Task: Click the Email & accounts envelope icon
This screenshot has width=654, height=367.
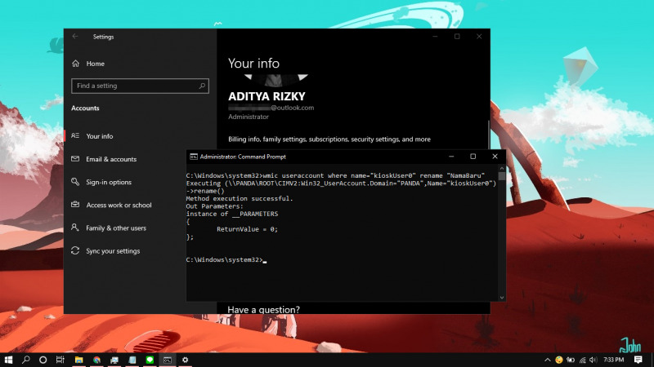Action: 75,159
